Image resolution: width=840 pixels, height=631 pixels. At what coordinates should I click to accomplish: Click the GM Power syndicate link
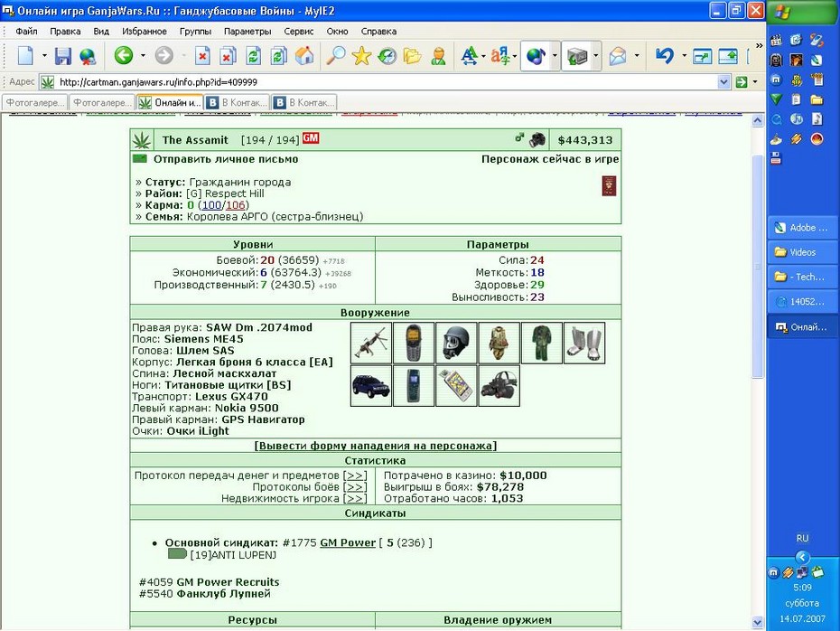[x=348, y=542]
